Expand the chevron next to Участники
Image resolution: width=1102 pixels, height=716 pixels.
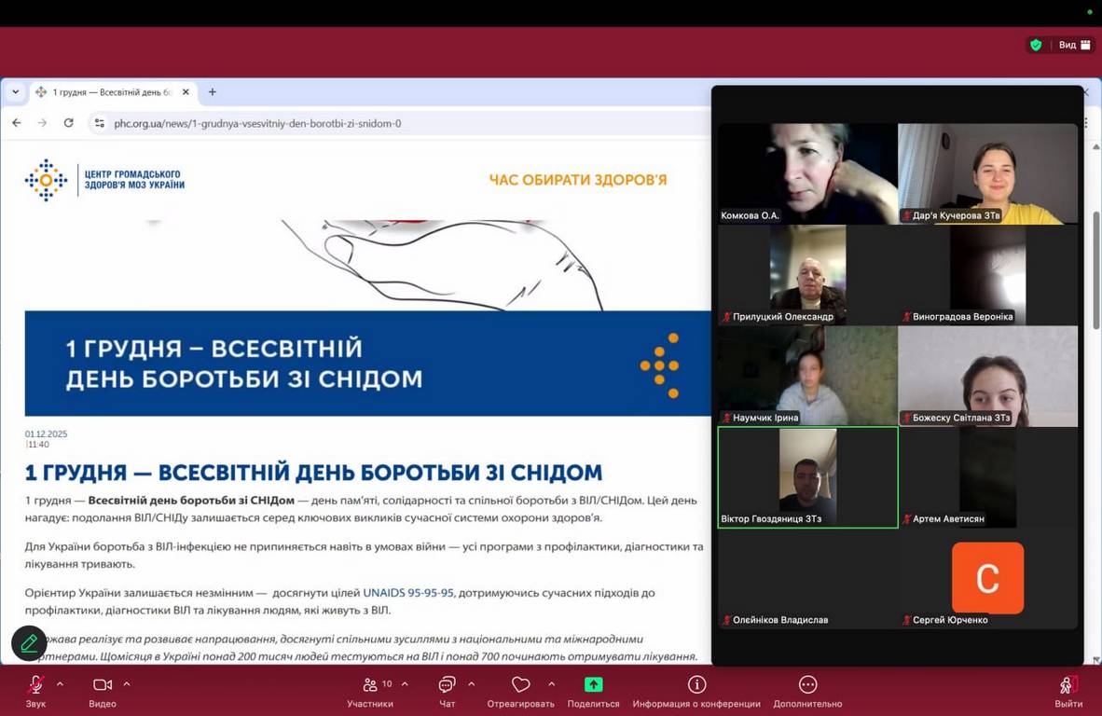pos(405,683)
